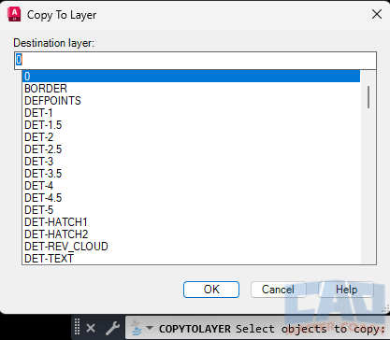This screenshot has height=340, width=390.
Task: Select the DET-4 layer
Action: [191, 186]
